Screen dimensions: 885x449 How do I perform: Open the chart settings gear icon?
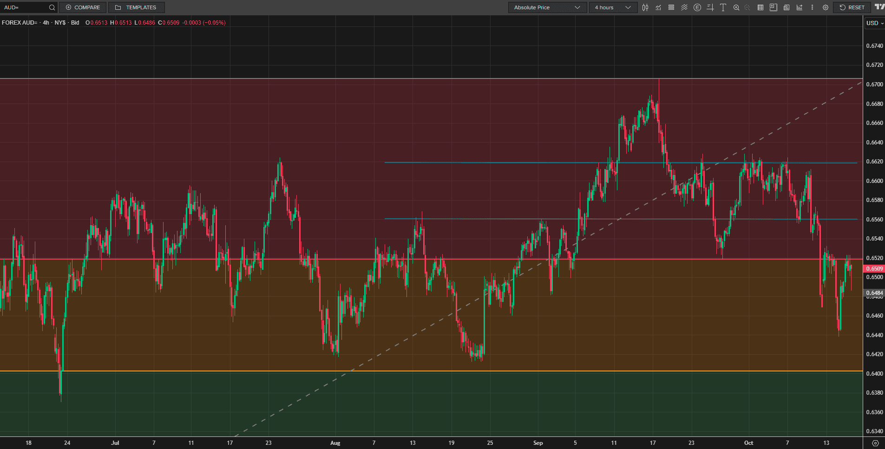(x=826, y=7)
